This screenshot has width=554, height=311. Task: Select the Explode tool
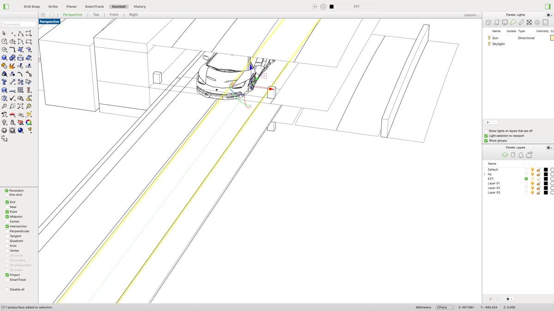[12, 65]
